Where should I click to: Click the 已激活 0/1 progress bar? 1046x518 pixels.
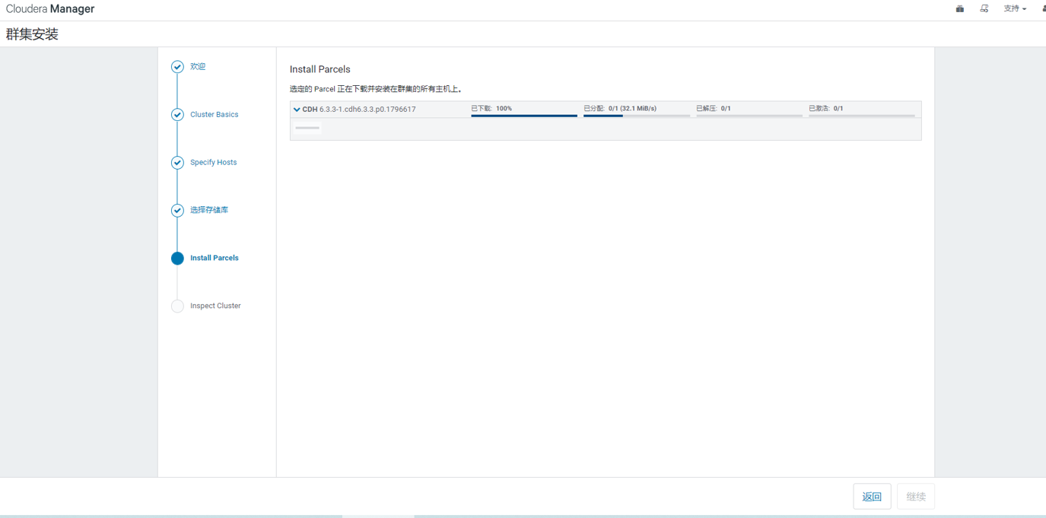point(862,116)
